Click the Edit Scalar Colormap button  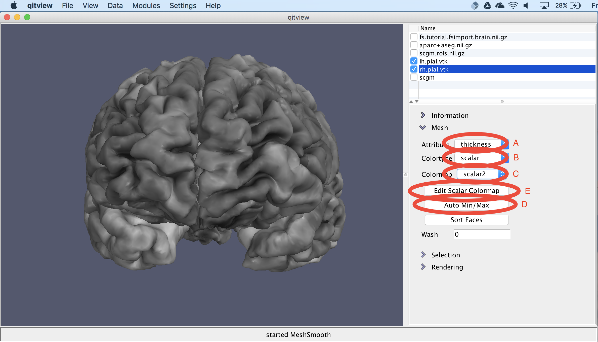466,191
